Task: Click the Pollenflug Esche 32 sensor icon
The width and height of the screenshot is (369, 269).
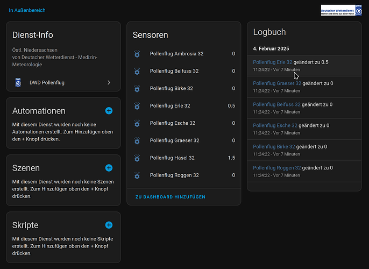Action: click(x=137, y=123)
